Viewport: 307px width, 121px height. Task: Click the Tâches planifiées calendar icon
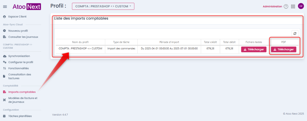click(x=5, y=116)
